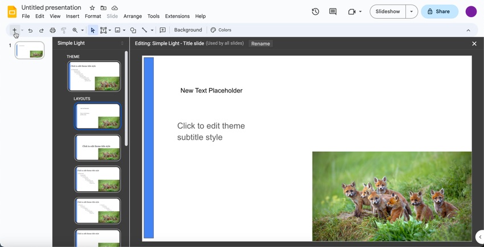Image resolution: width=484 pixels, height=247 pixels.
Task: Click the Google Slides logo icon
Action: (12, 12)
